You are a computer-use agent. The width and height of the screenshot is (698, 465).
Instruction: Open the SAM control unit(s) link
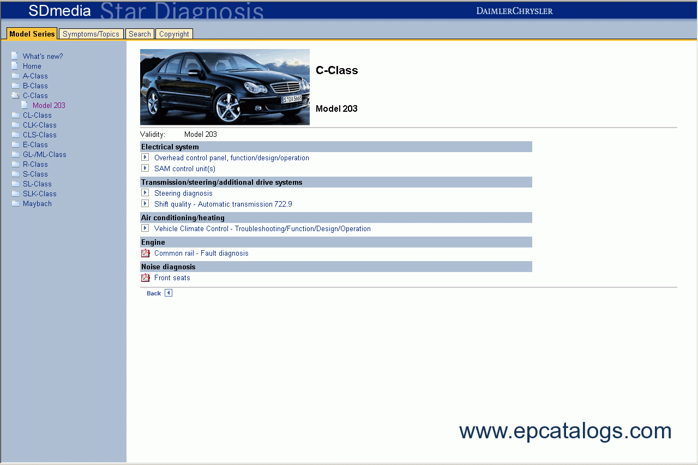[x=185, y=169]
